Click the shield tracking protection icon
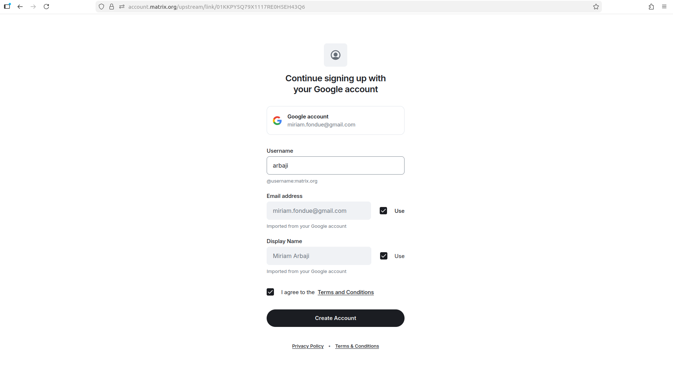Screen dimensions: 673x367 [x=101, y=7]
